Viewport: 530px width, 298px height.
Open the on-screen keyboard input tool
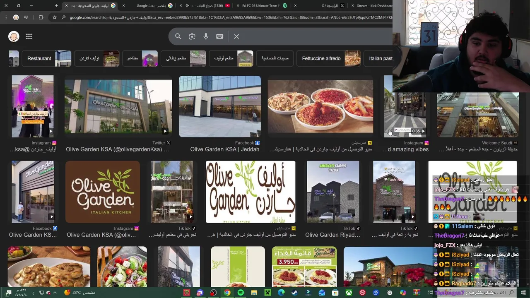coord(219,36)
